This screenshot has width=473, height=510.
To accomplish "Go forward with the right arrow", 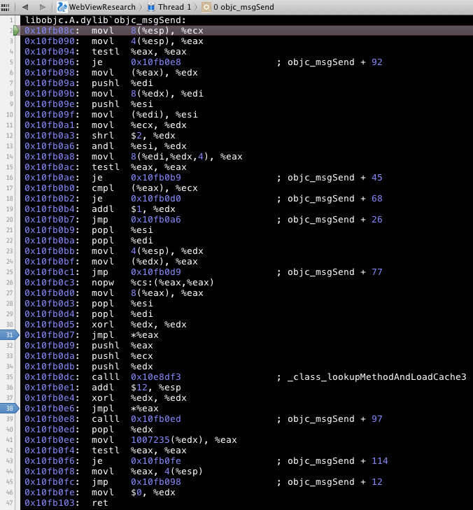I will (x=42, y=7).
